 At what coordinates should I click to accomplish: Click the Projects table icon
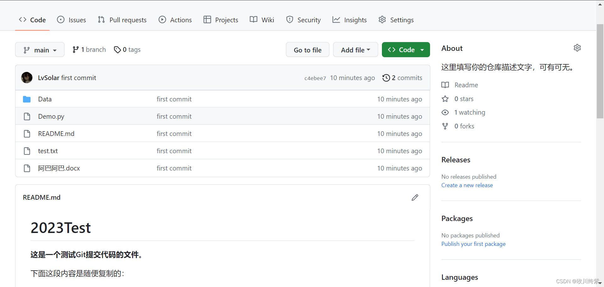[207, 19]
